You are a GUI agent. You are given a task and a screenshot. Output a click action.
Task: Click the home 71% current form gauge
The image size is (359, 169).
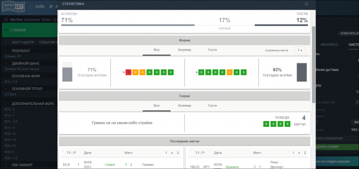tap(67, 72)
